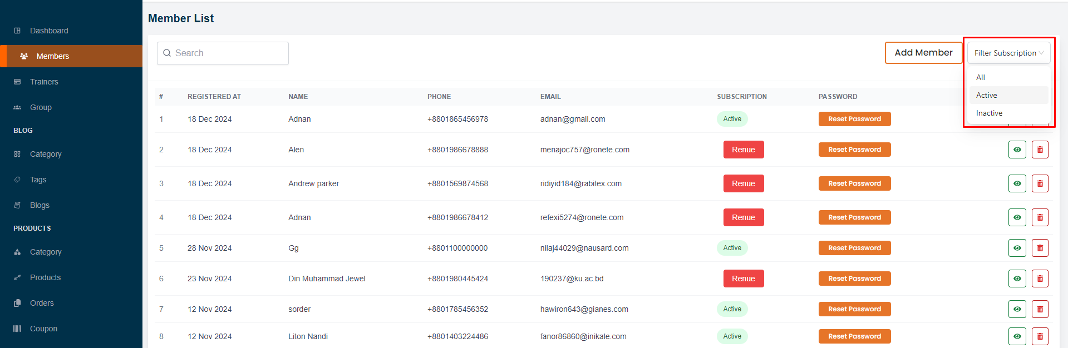Go to Blogs in sidebar
Viewport: 1068px width, 348px height.
pyautogui.click(x=40, y=205)
